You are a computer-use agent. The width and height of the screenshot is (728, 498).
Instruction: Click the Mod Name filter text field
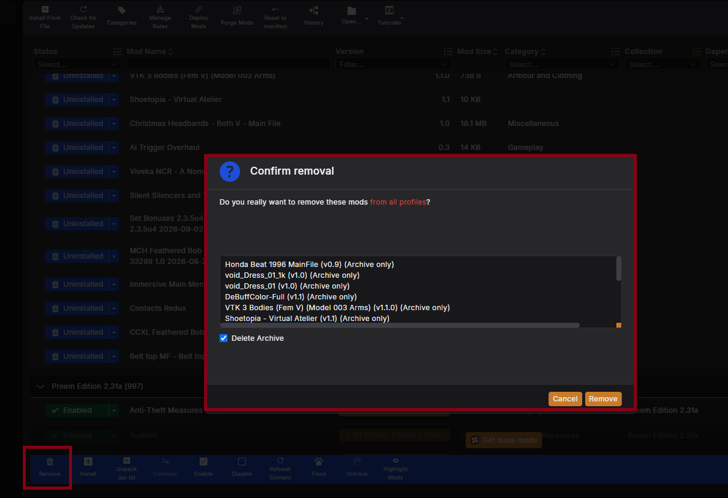pyautogui.click(x=228, y=64)
